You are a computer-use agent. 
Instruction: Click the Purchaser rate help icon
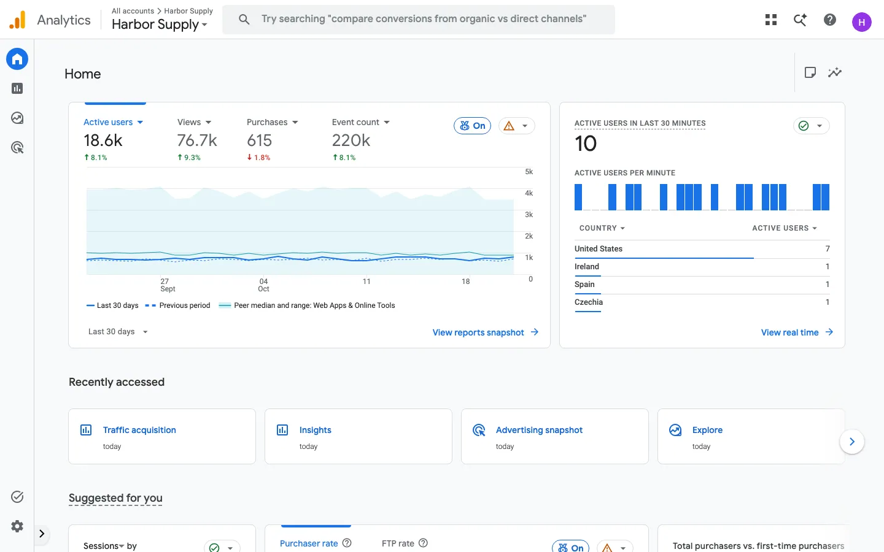coord(347,543)
